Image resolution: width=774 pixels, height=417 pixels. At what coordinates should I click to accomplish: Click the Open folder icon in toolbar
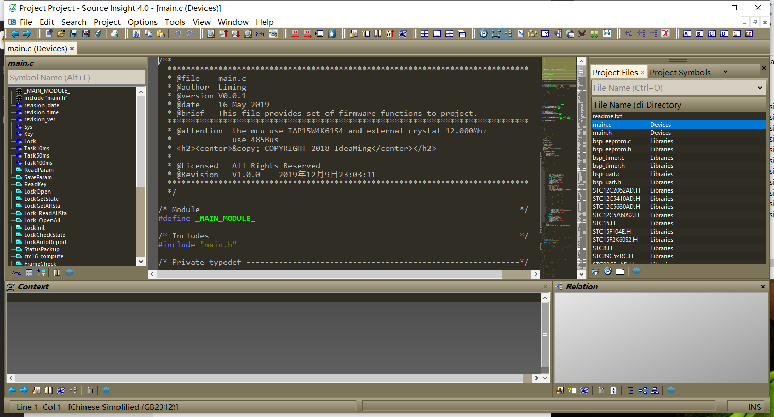click(61, 34)
